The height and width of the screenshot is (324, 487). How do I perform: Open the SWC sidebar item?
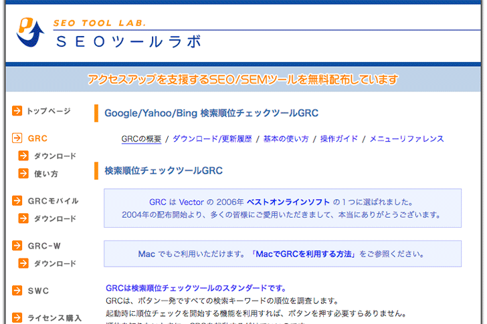38,291
